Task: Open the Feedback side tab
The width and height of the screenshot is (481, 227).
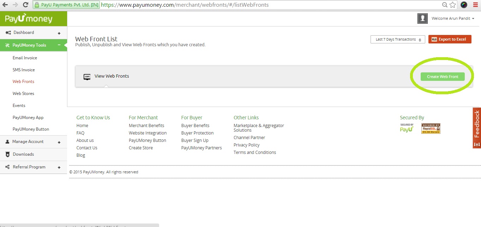Action: coord(477,128)
